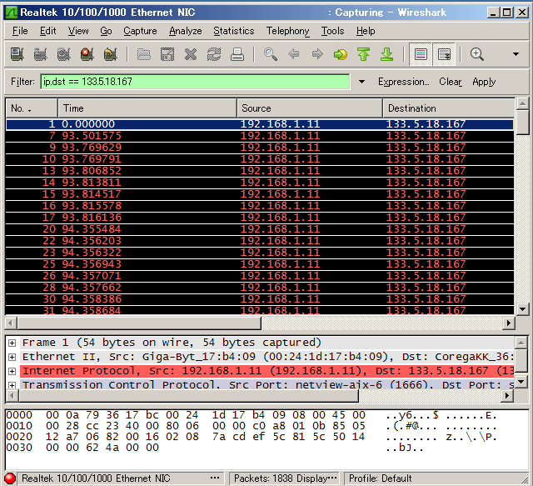Select packet row number 20
Screen dimensions: 533x486
pyautogui.click(x=260, y=229)
